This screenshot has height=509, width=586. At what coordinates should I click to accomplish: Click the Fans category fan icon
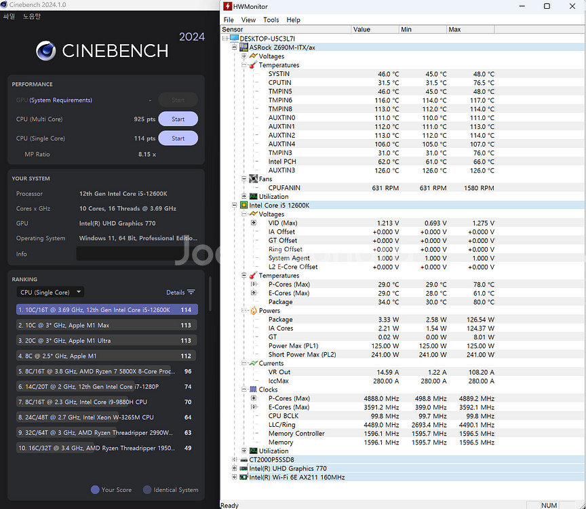[252, 179]
